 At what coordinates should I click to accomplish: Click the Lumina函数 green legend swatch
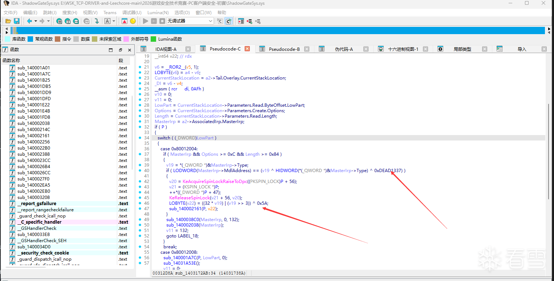[x=154, y=39]
